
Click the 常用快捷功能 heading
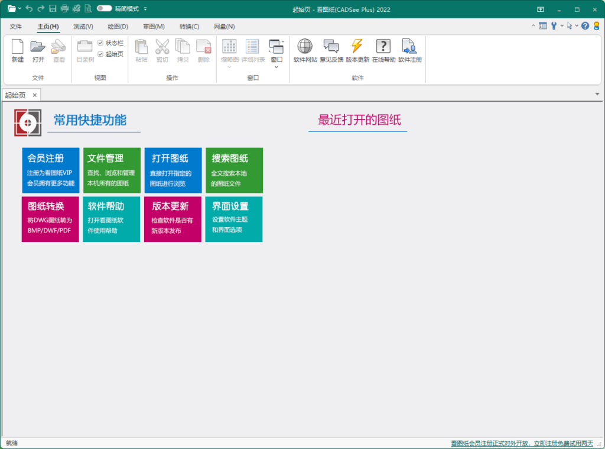[x=90, y=120]
